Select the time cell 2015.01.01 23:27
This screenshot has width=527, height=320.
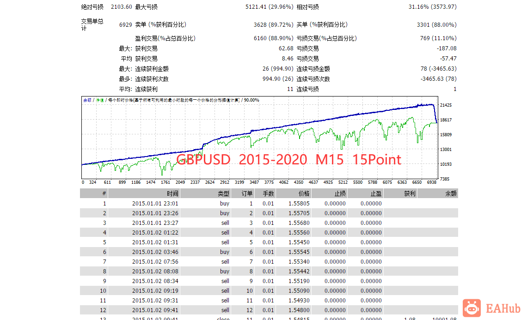pyautogui.click(x=155, y=223)
